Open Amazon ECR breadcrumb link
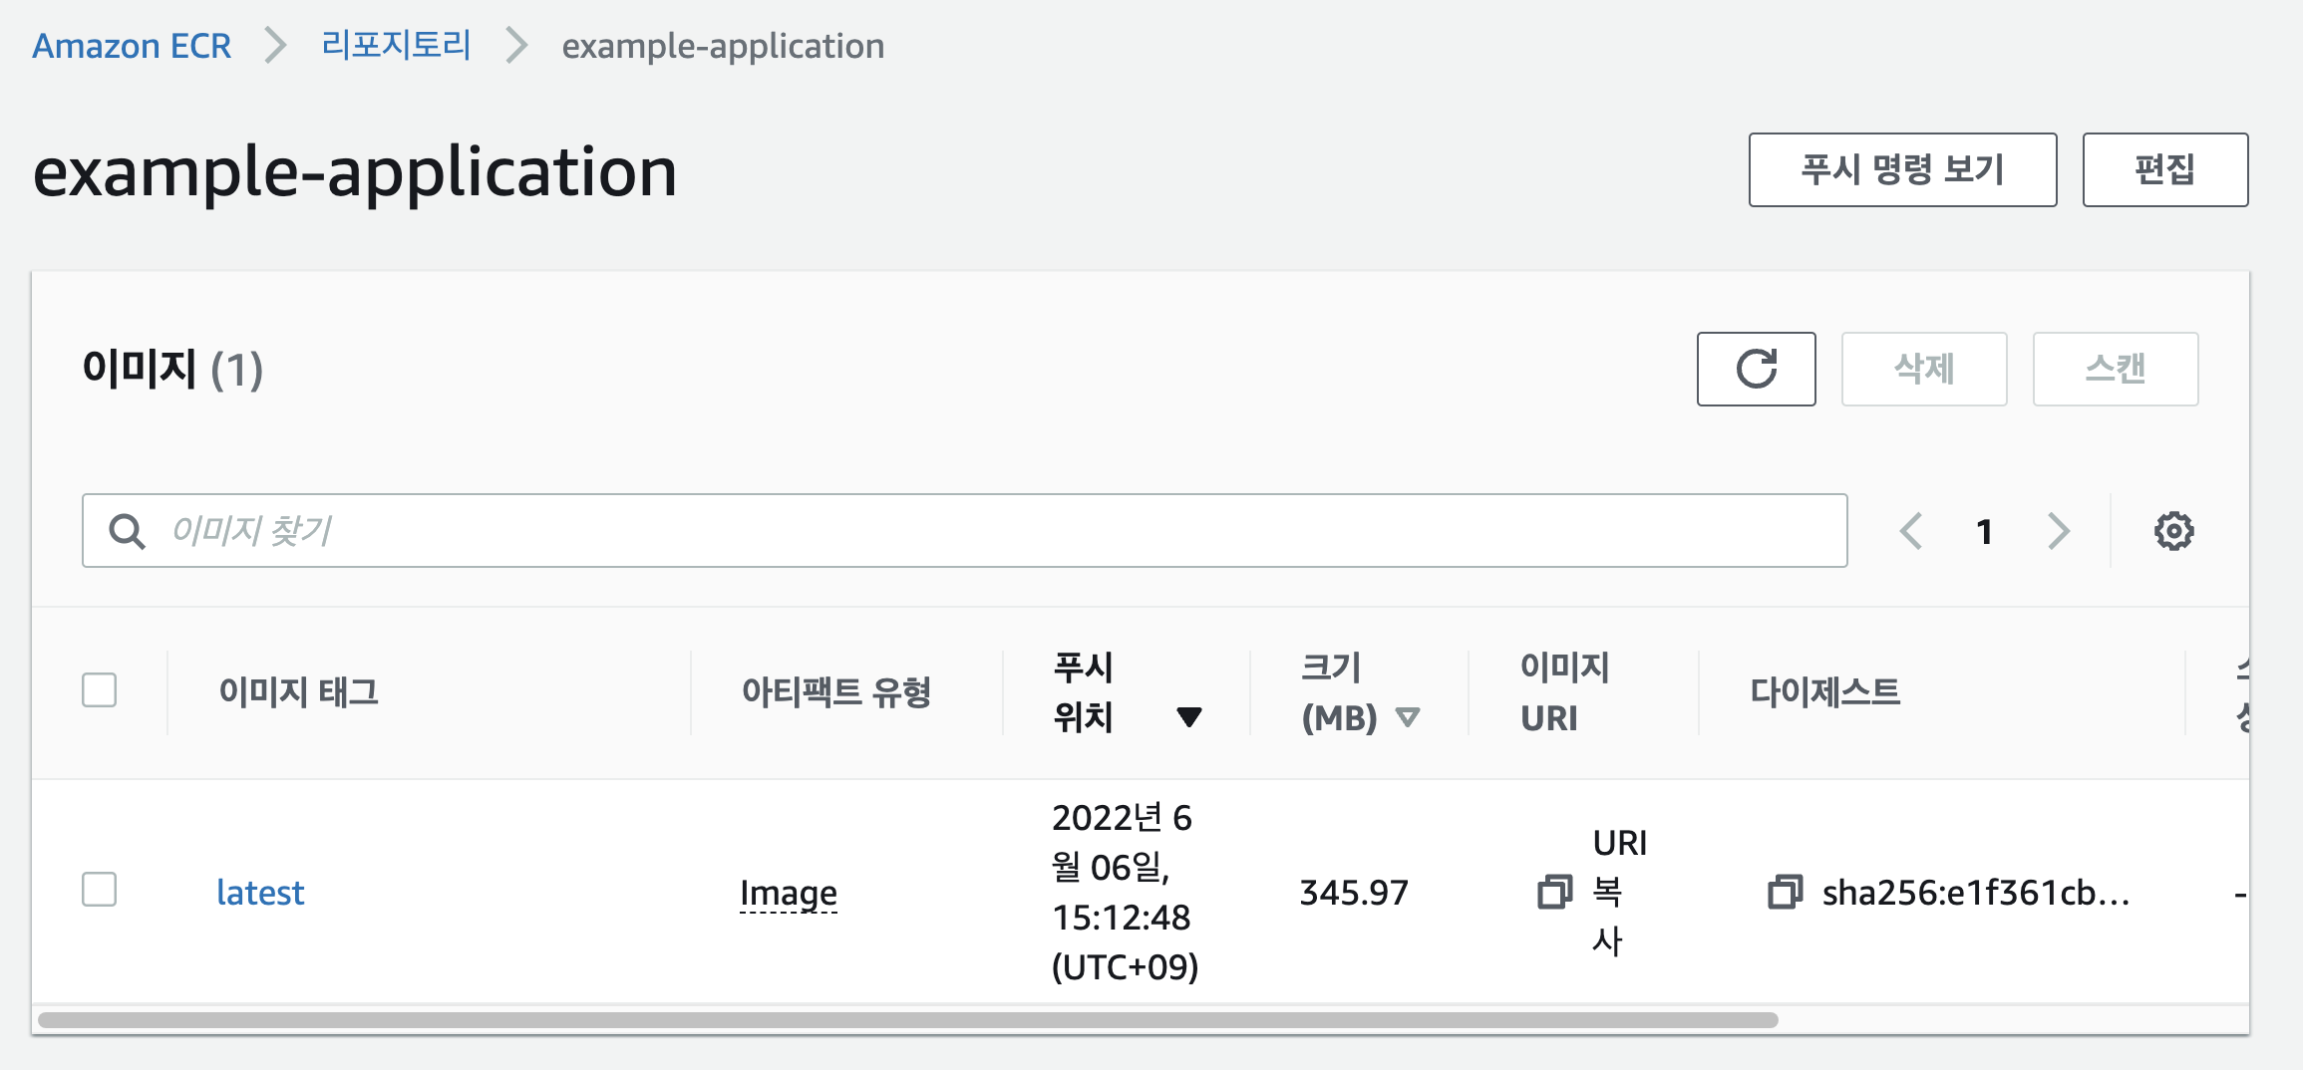Viewport: 2303px width, 1070px height. coord(132,46)
